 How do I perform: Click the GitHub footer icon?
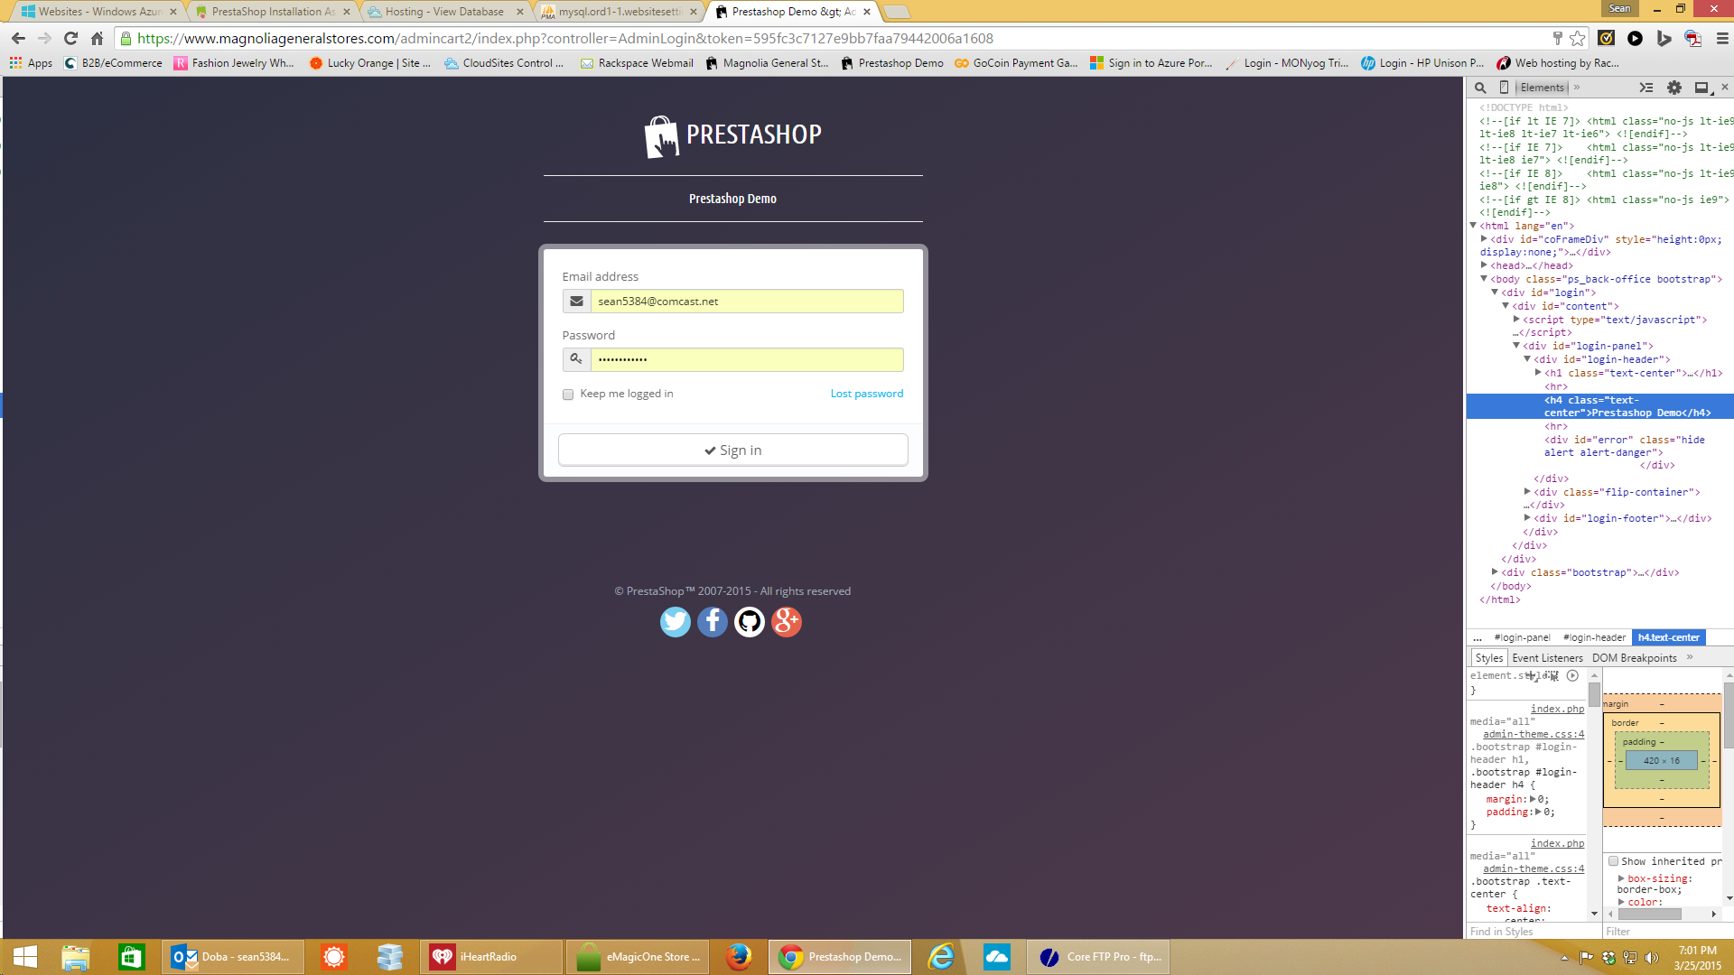pyautogui.click(x=749, y=621)
